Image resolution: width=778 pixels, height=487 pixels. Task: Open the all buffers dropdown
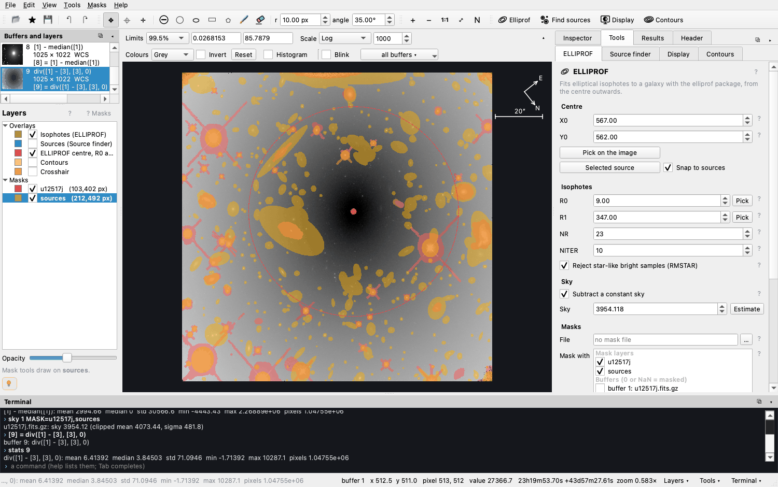(x=399, y=54)
